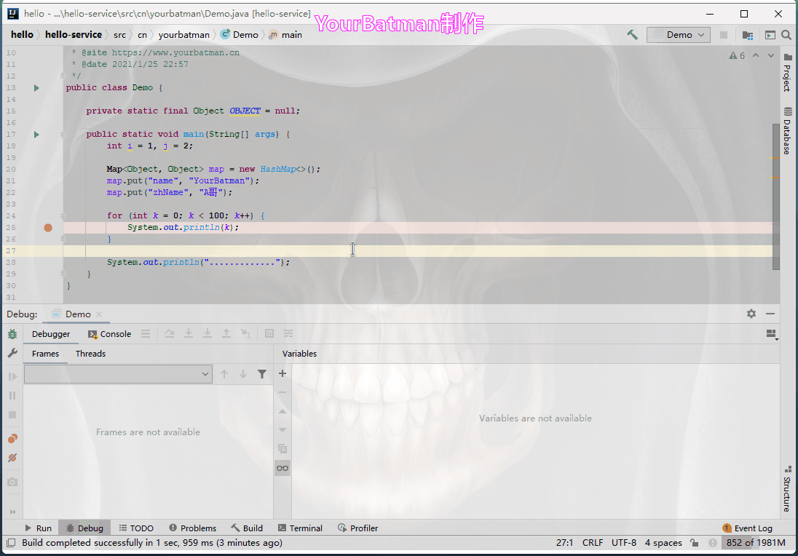Close the Demo debug session tab
This screenshot has width=798, height=556.
(99, 314)
